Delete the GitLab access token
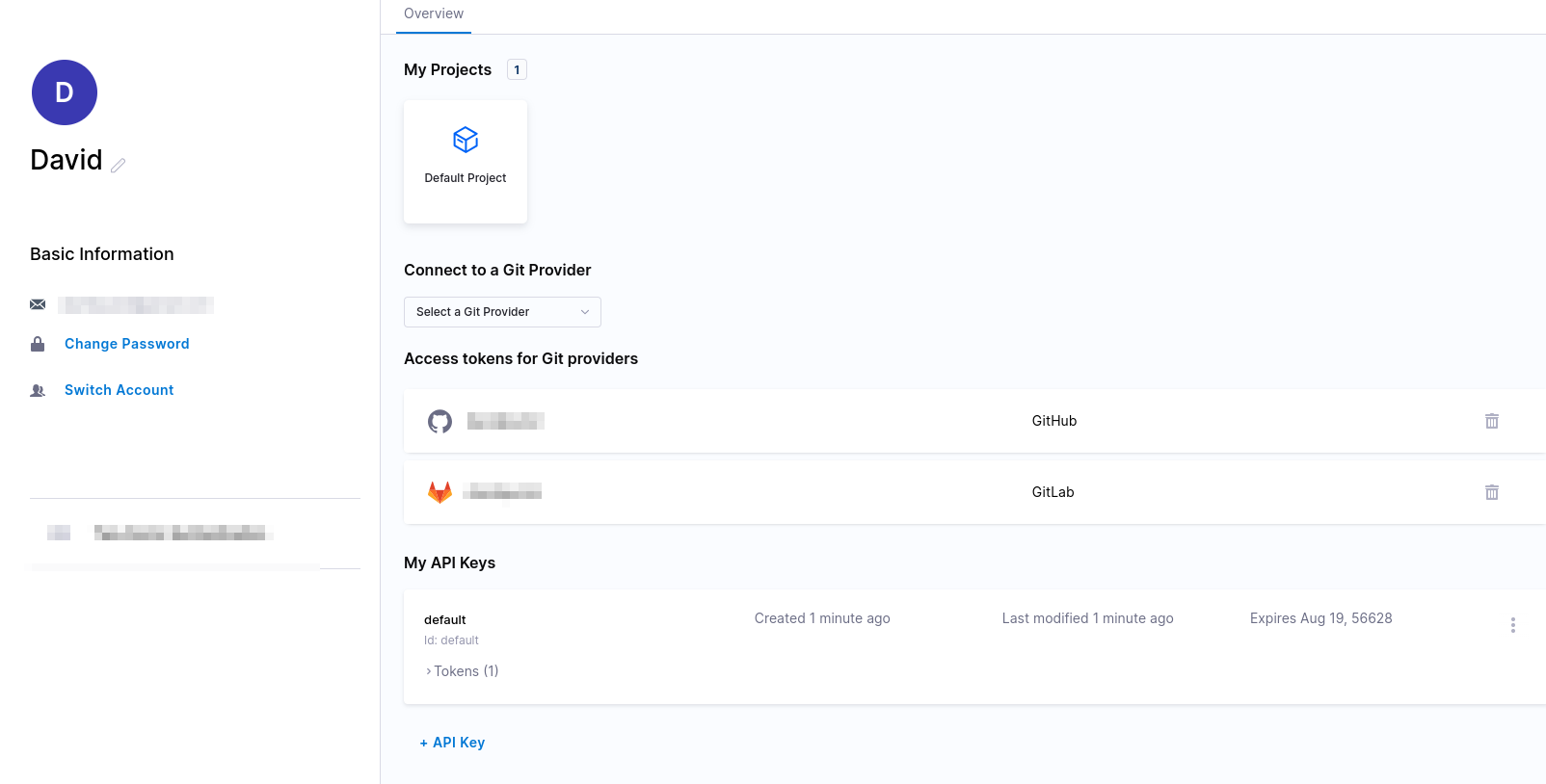Viewport: 1546px width, 784px height. pos(1491,492)
